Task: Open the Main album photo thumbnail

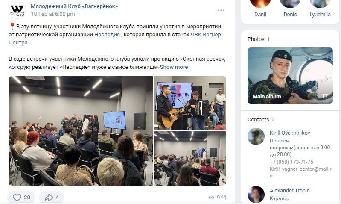Action: (x=290, y=76)
